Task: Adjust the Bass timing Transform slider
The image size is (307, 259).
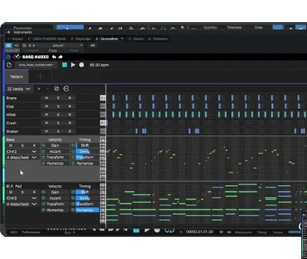Action: click(87, 157)
